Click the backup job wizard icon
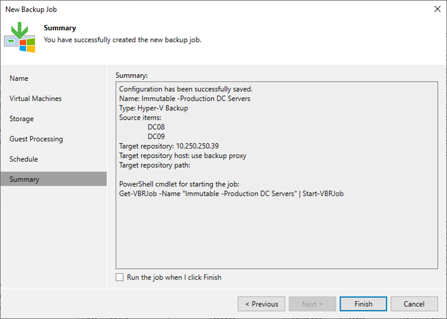Viewport: 447px width, 319px height. pyautogui.click(x=20, y=37)
